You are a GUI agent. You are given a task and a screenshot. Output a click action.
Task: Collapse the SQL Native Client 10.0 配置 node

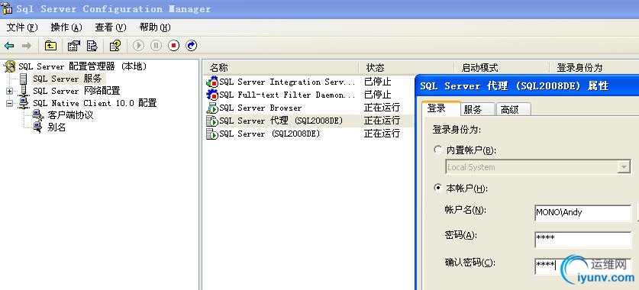(9, 104)
